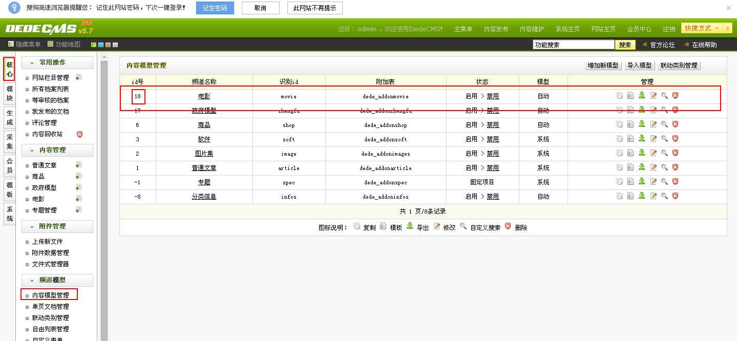Viewport: 737px width, 341px height.
Task: Click the 联动类别管理 button
Action: click(x=679, y=66)
